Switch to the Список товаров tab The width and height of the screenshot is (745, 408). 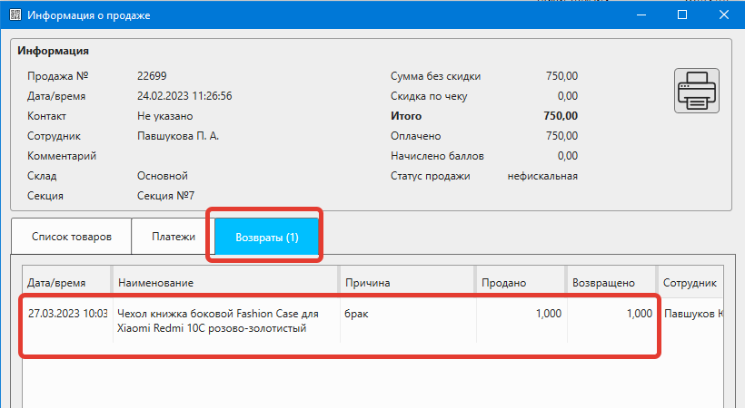(x=72, y=238)
